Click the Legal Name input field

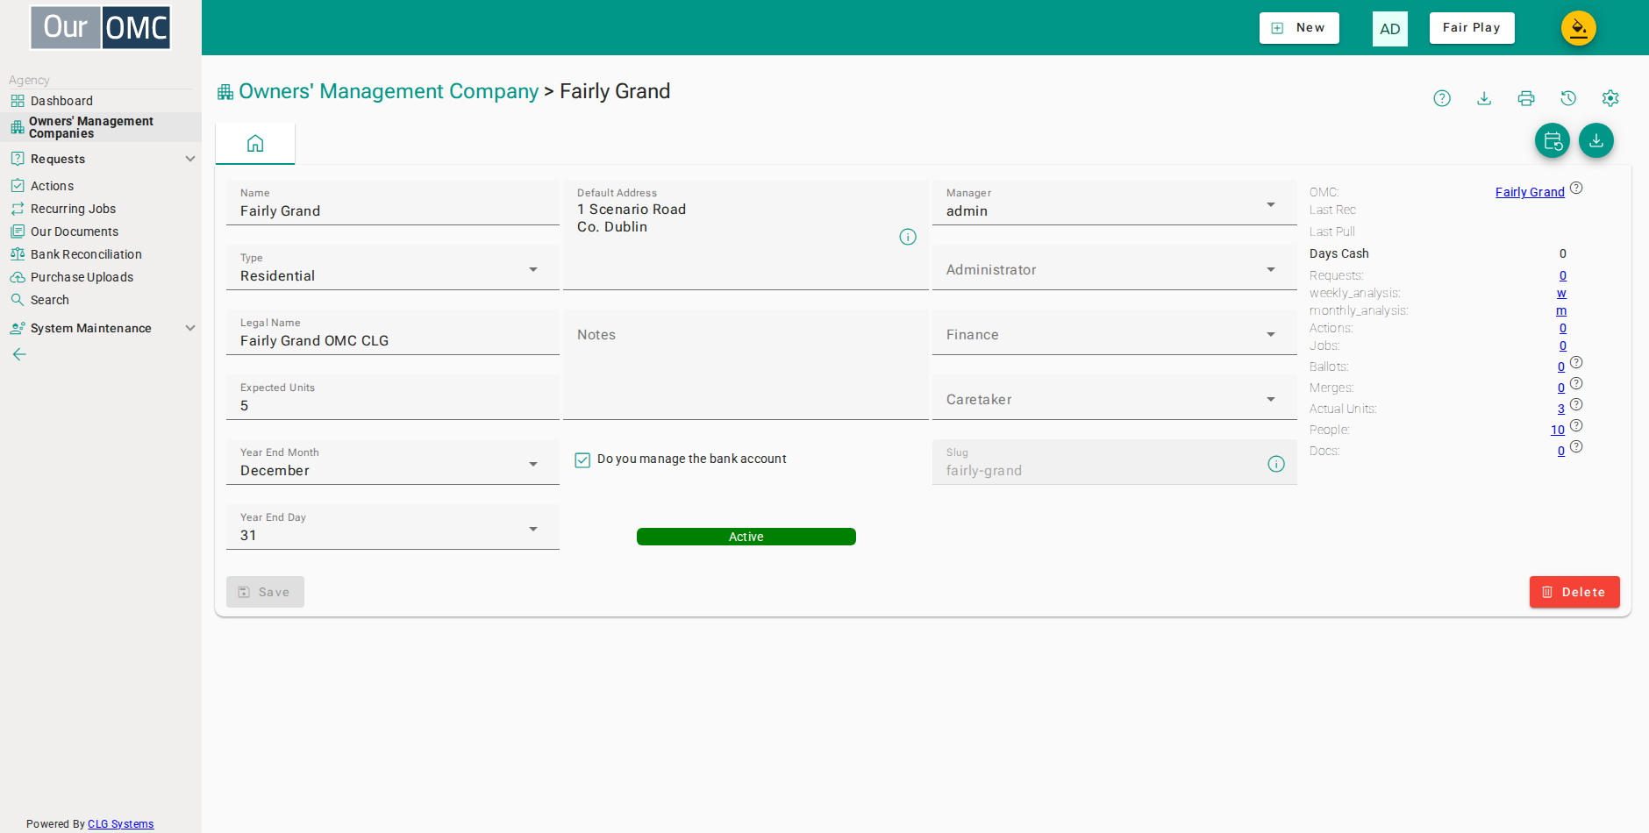pos(393,332)
